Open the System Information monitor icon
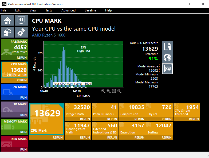 (x=21, y=20)
